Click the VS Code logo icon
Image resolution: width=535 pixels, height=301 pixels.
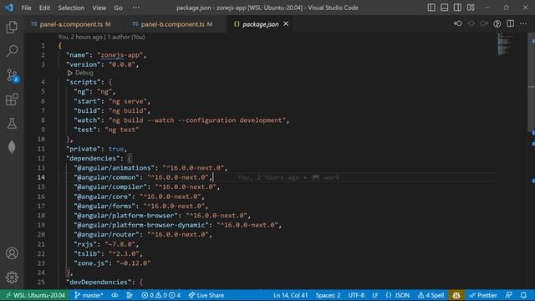(9, 8)
